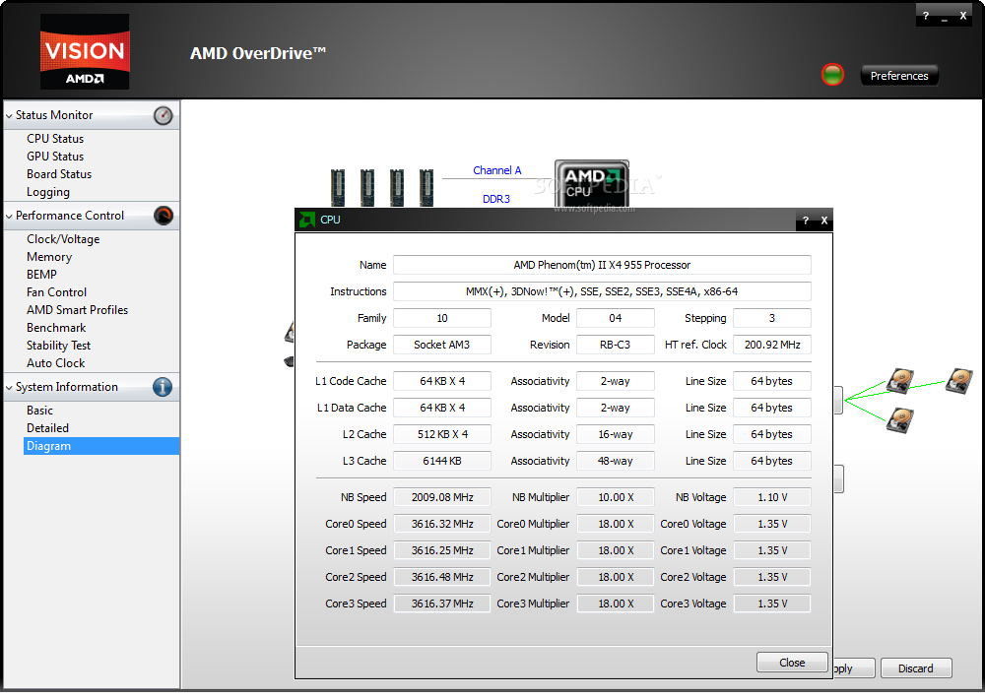Click the Socket AM3 Package field

pos(441,345)
